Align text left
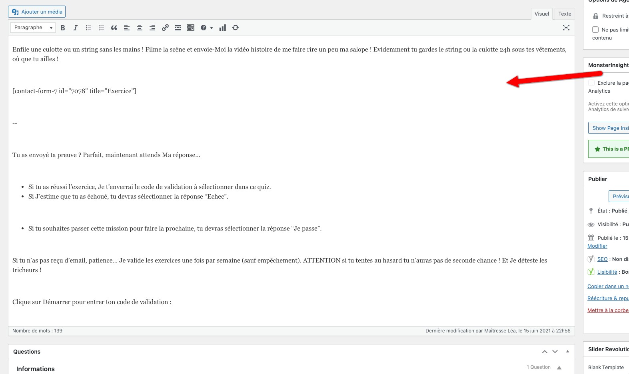The width and height of the screenshot is (629, 374). coord(127,28)
